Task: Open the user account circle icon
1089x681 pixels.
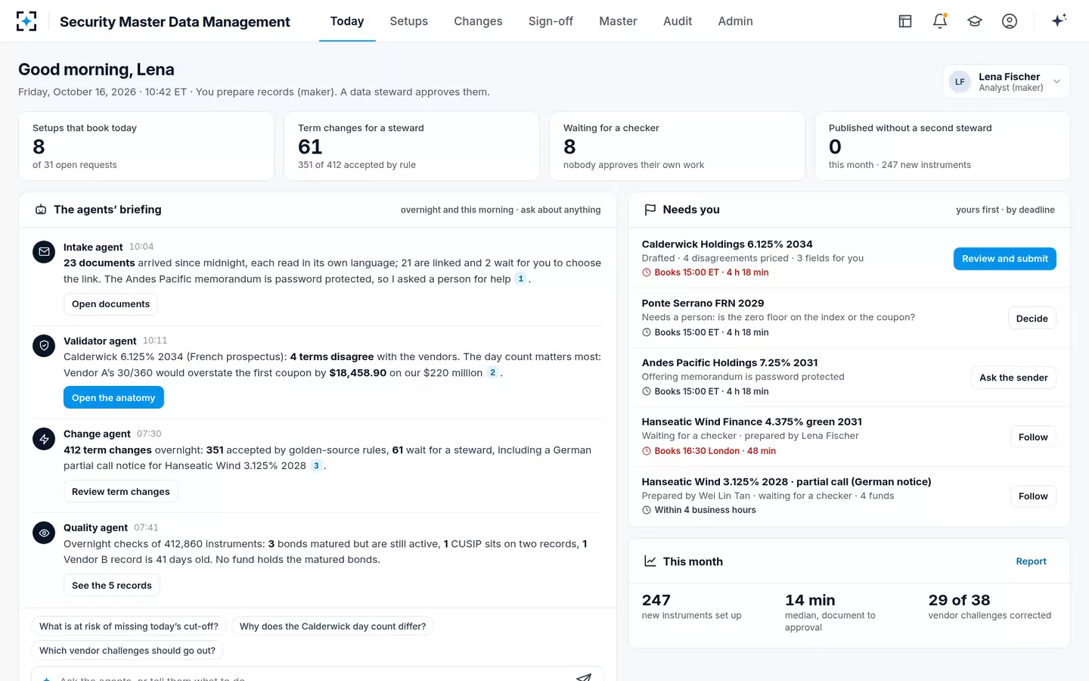Action: click(1010, 21)
